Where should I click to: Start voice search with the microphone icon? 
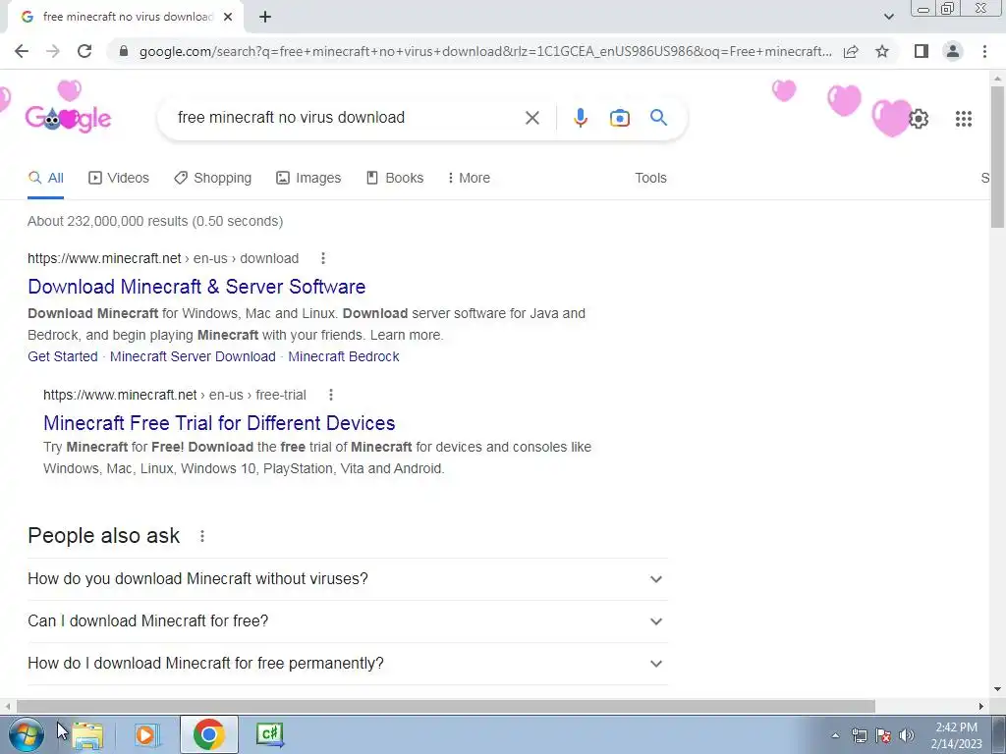pyautogui.click(x=580, y=118)
